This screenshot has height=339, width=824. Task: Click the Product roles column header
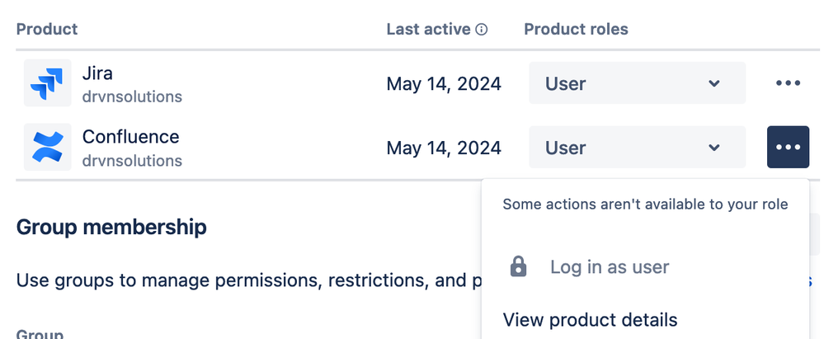pyautogui.click(x=576, y=29)
